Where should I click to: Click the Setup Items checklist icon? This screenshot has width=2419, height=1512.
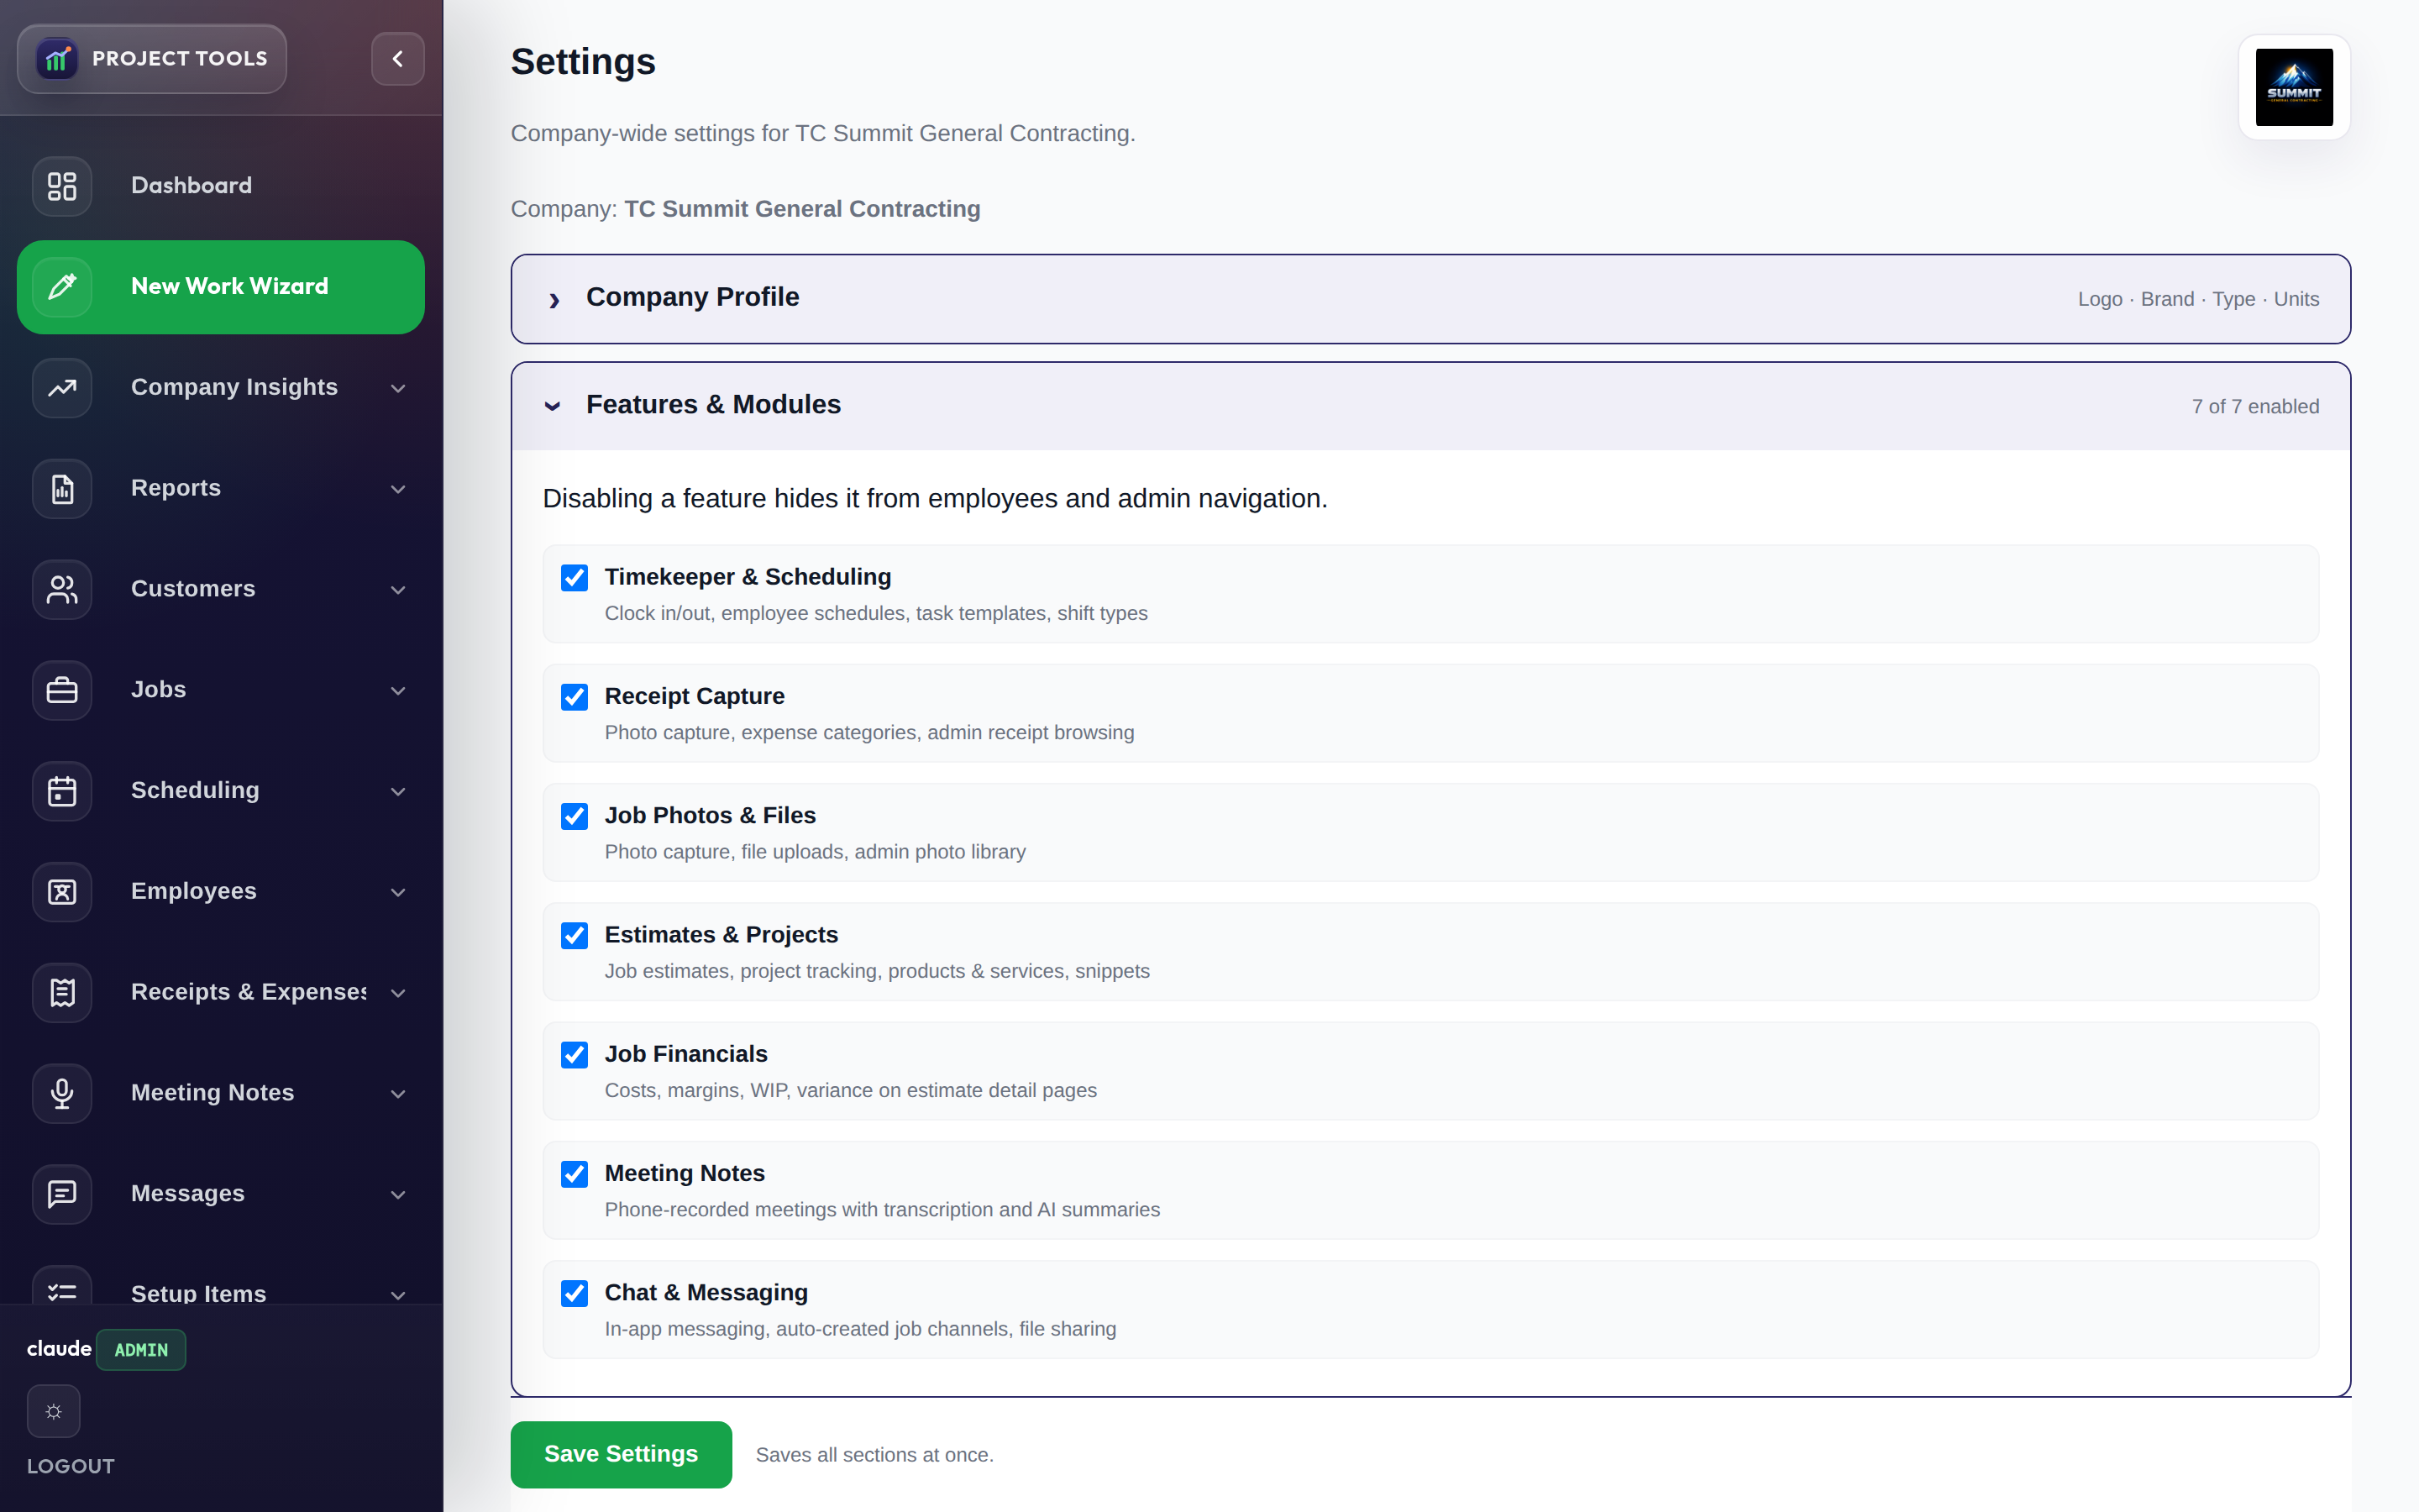click(62, 1286)
